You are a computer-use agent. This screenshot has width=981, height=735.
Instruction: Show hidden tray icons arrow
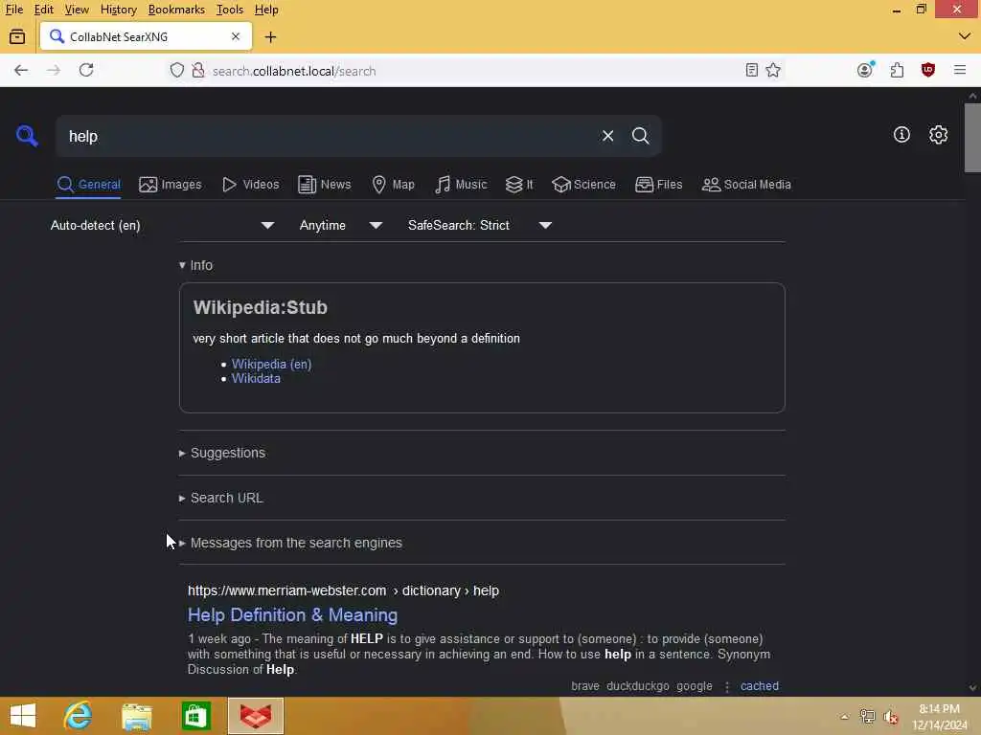click(x=844, y=717)
